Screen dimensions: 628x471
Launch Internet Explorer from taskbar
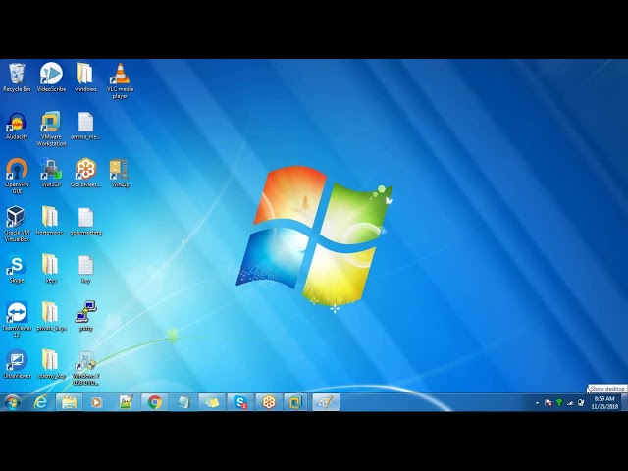[41, 402]
